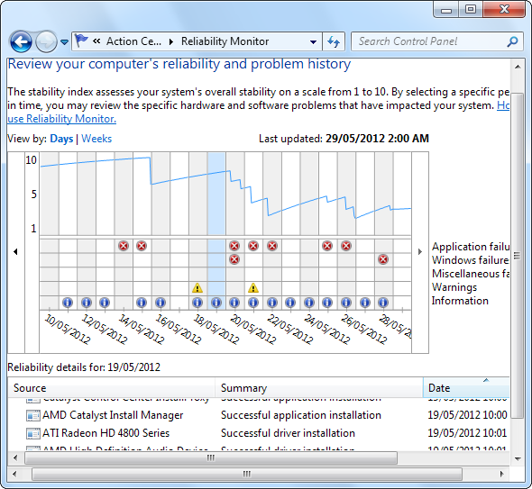Expand the breadcrumb arrow after Action Ce...

pos(171,41)
